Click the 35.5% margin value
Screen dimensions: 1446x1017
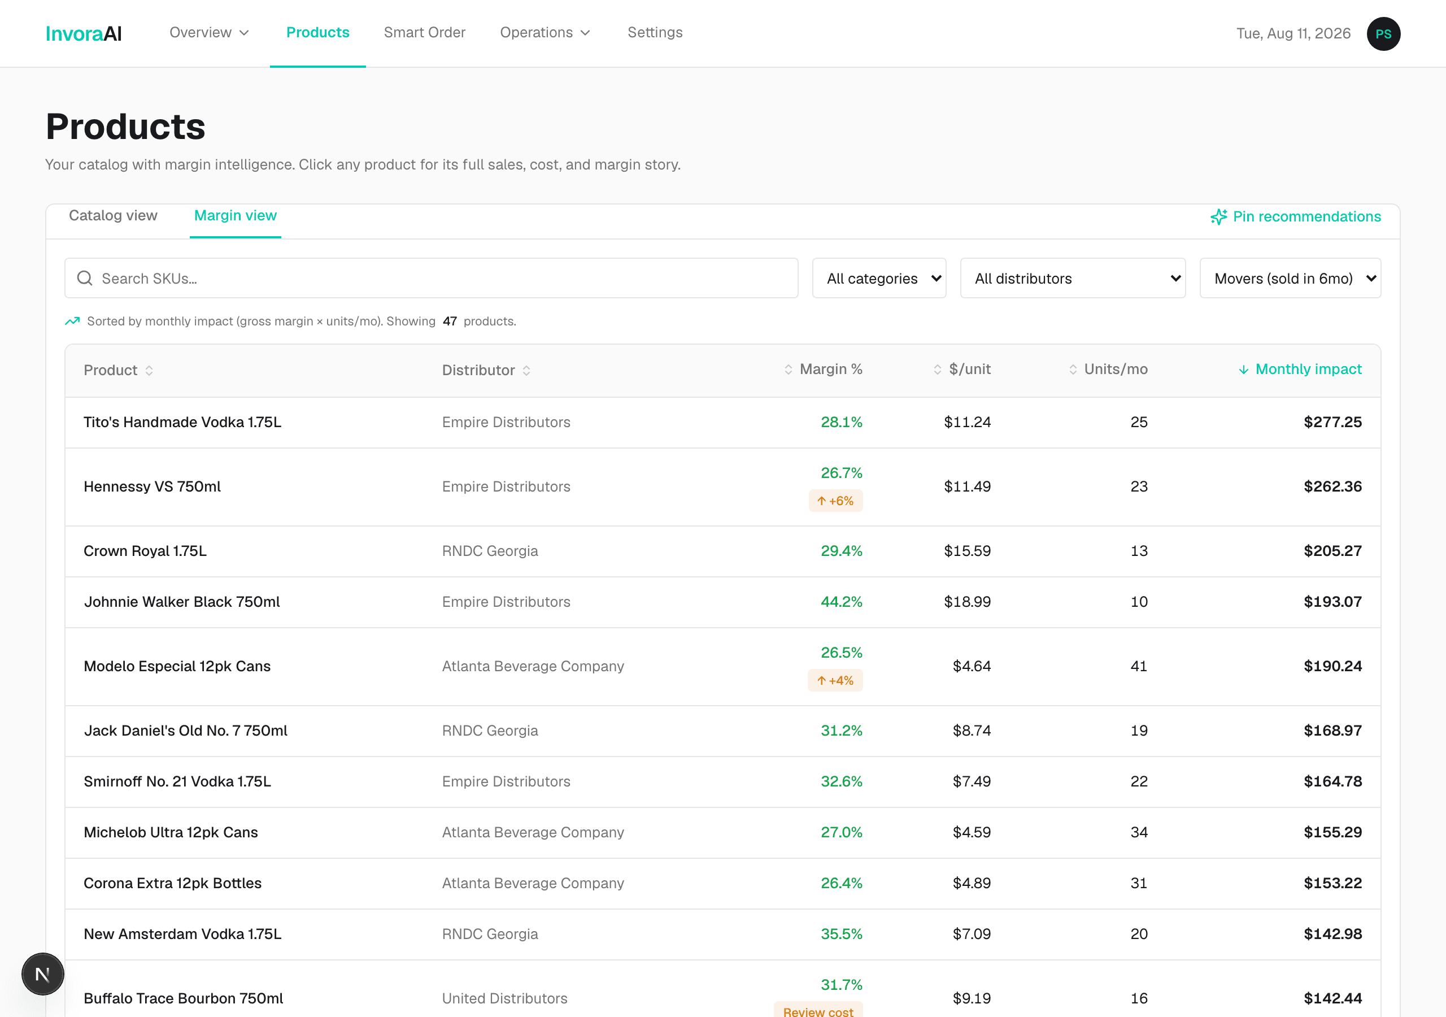pyautogui.click(x=842, y=934)
